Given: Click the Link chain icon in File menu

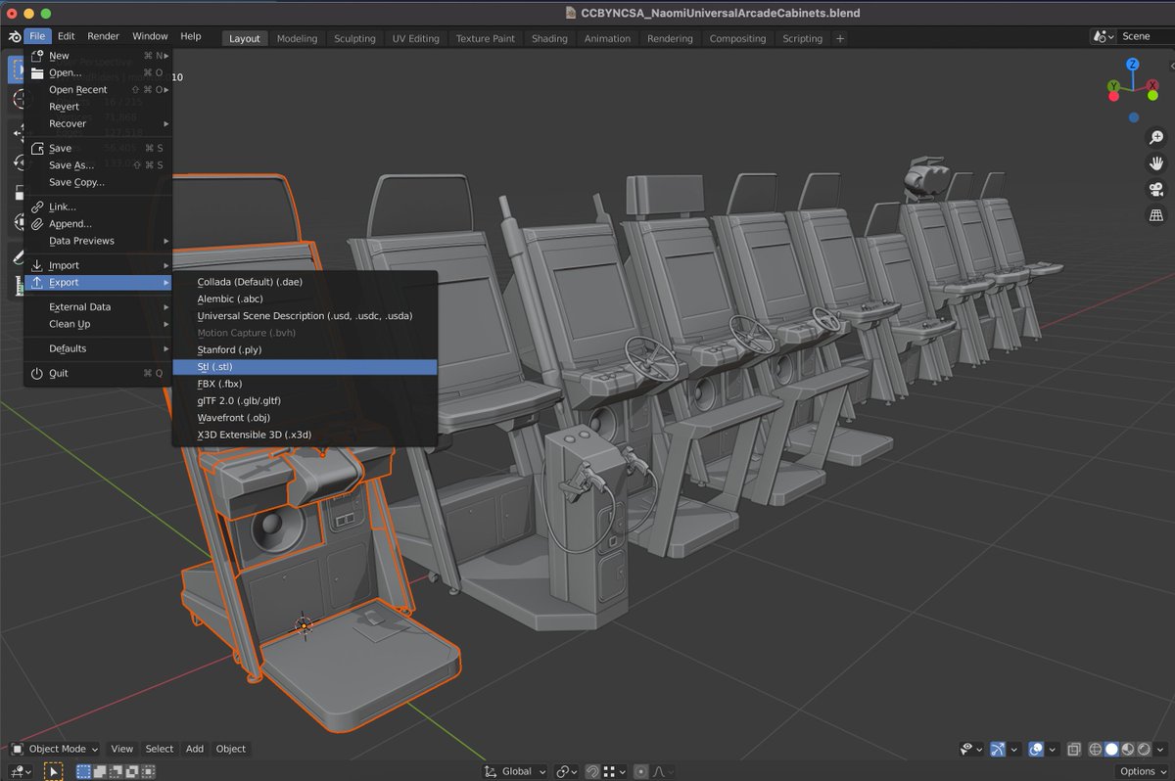Looking at the screenshot, I should tap(37, 207).
